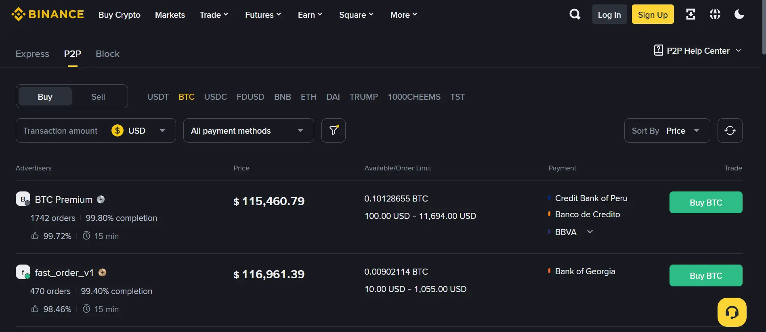Open Buy Crypto in the navigation

(120, 15)
